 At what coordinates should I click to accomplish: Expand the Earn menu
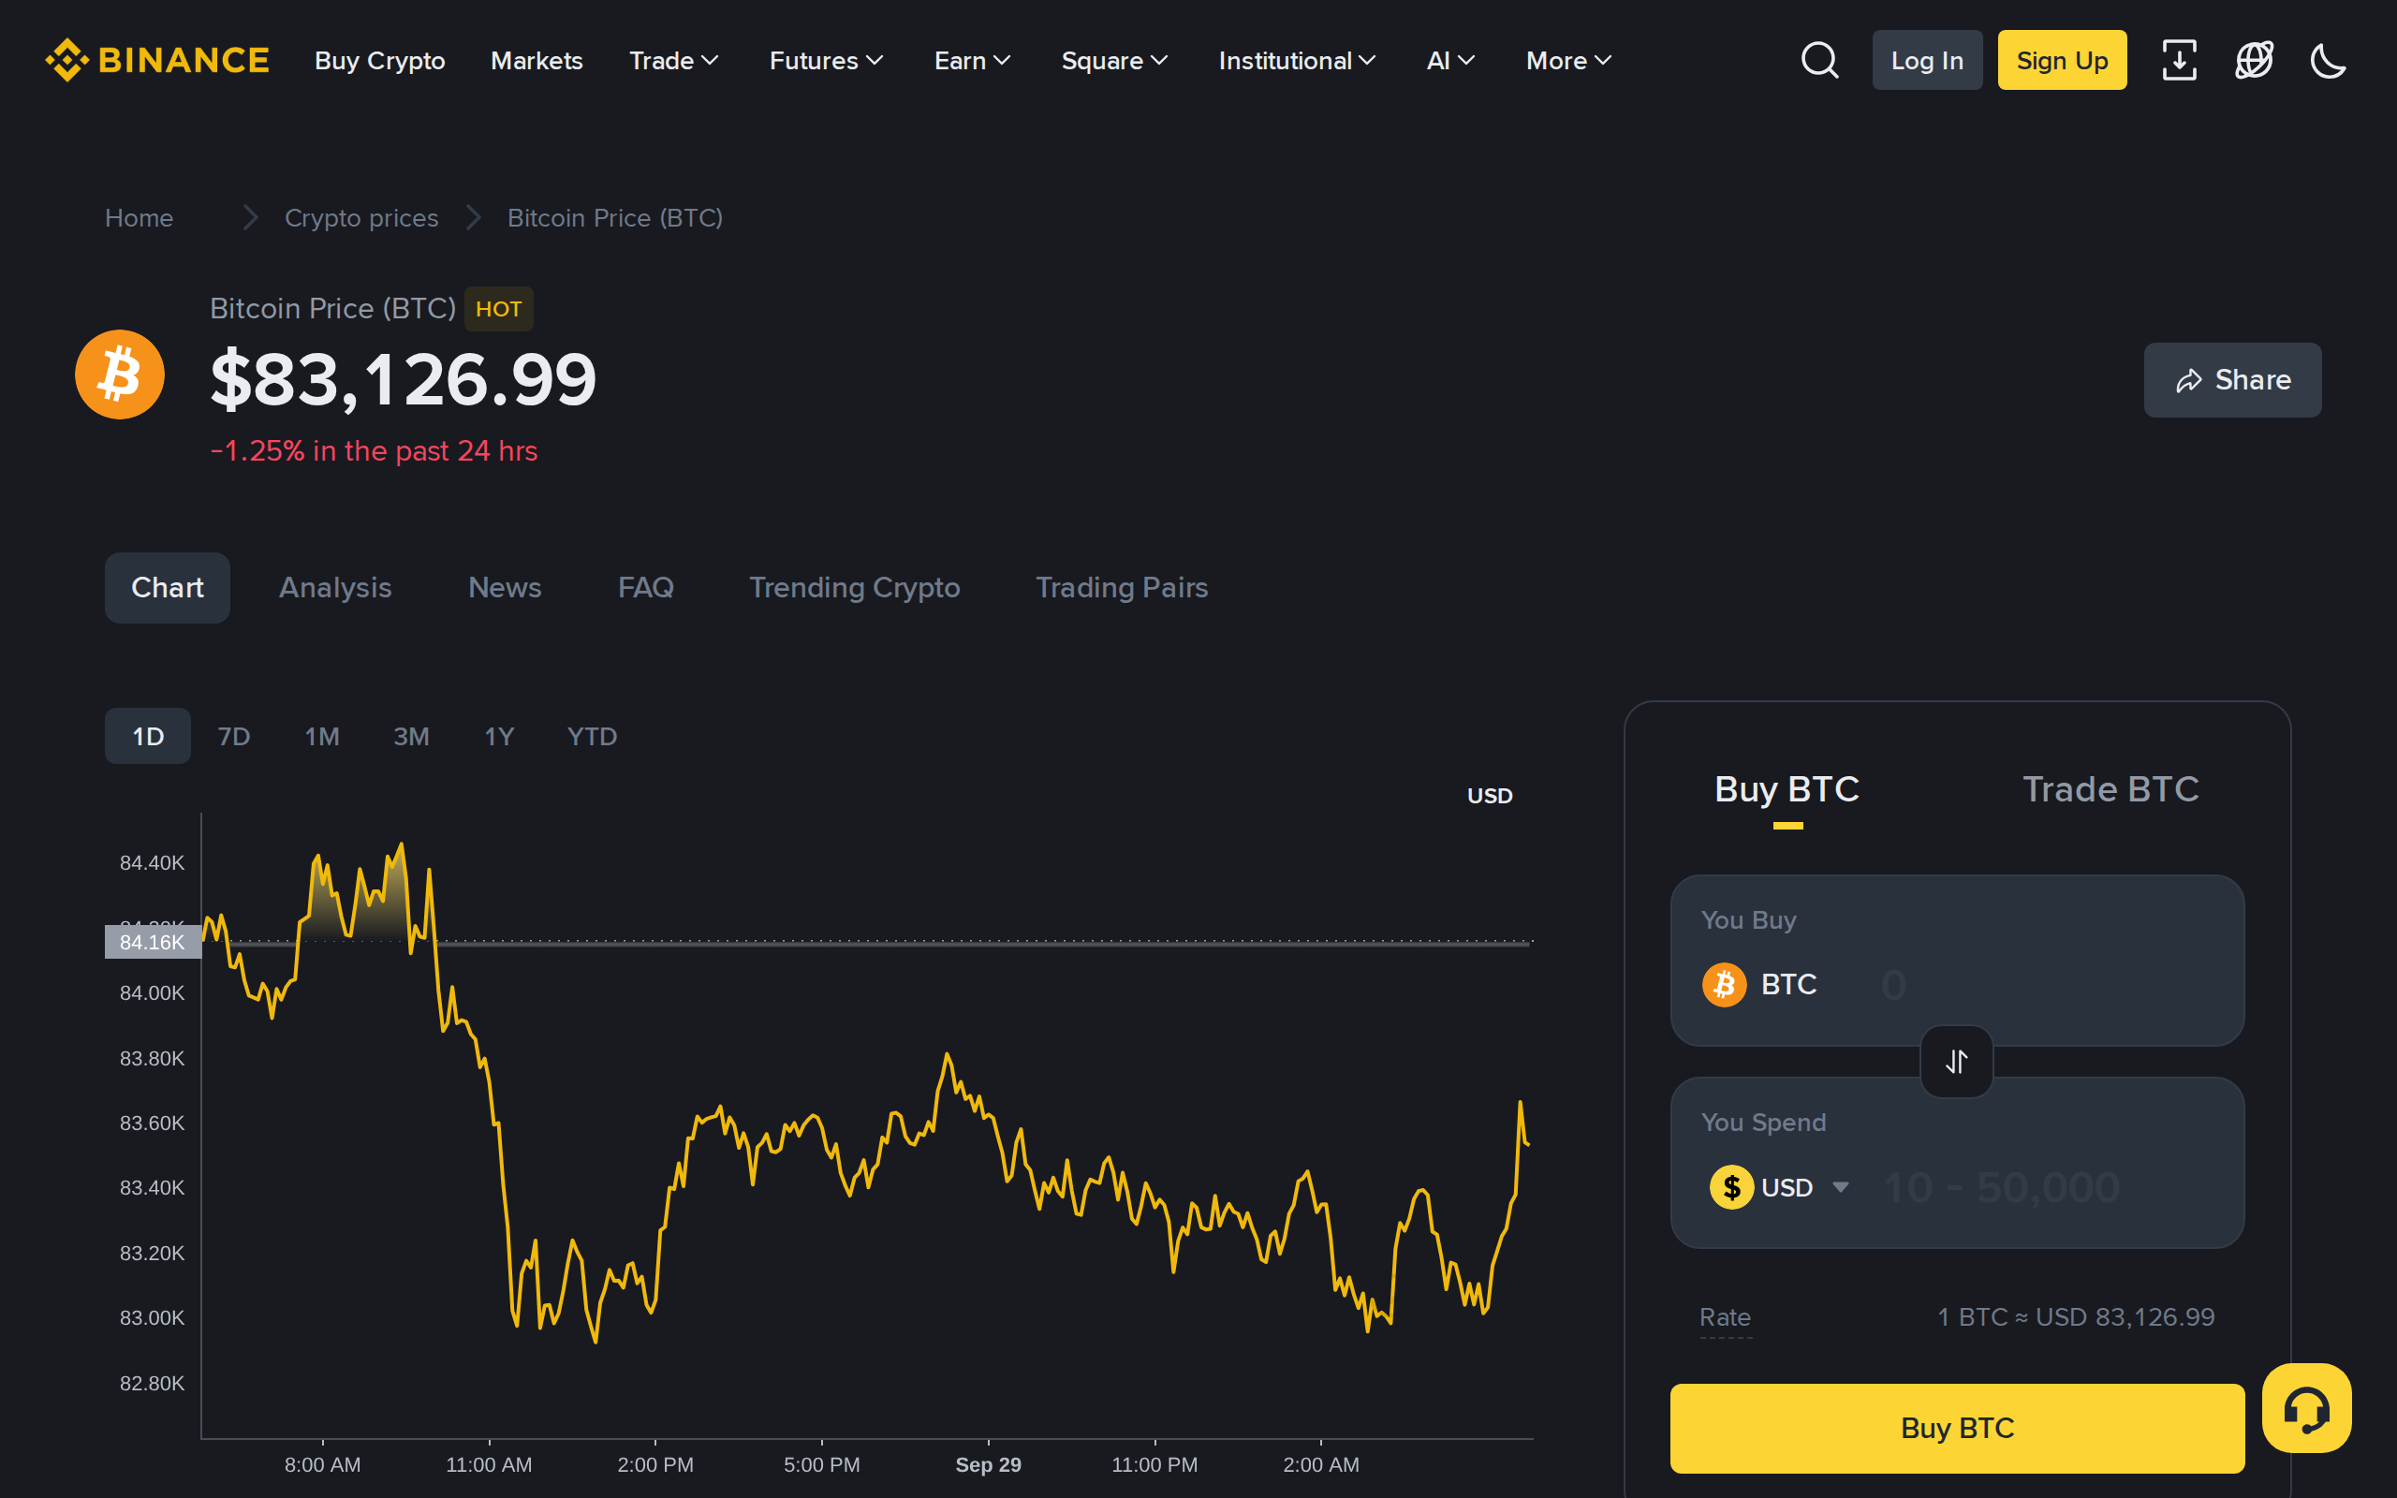(x=972, y=61)
